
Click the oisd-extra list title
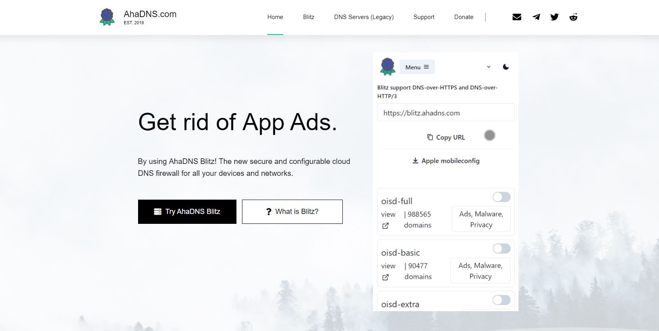pyautogui.click(x=400, y=304)
